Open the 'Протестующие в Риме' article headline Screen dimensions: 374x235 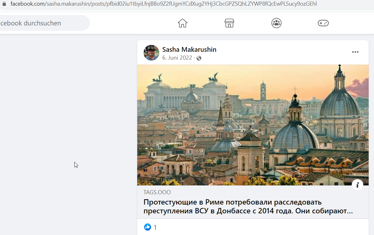(248, 206)
